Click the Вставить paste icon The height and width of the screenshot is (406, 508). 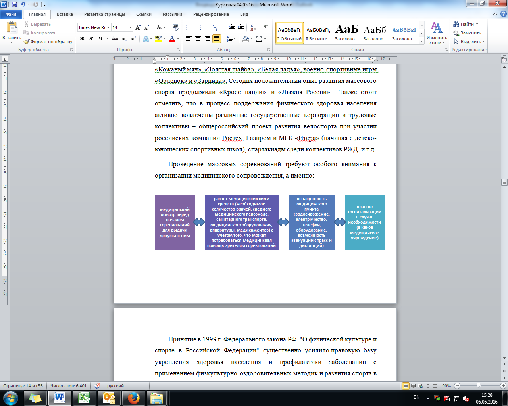click(x=12, y=28)
